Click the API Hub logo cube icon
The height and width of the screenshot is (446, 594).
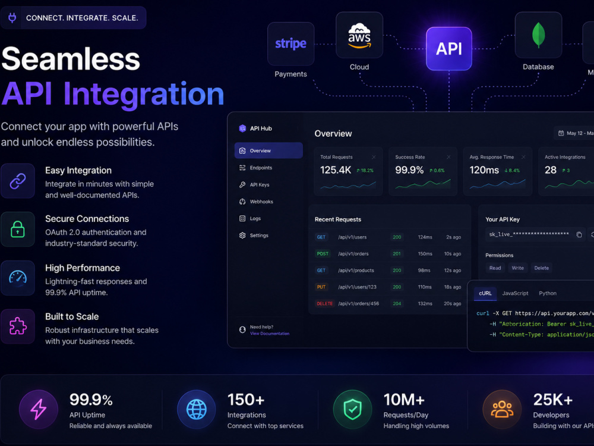242,128
